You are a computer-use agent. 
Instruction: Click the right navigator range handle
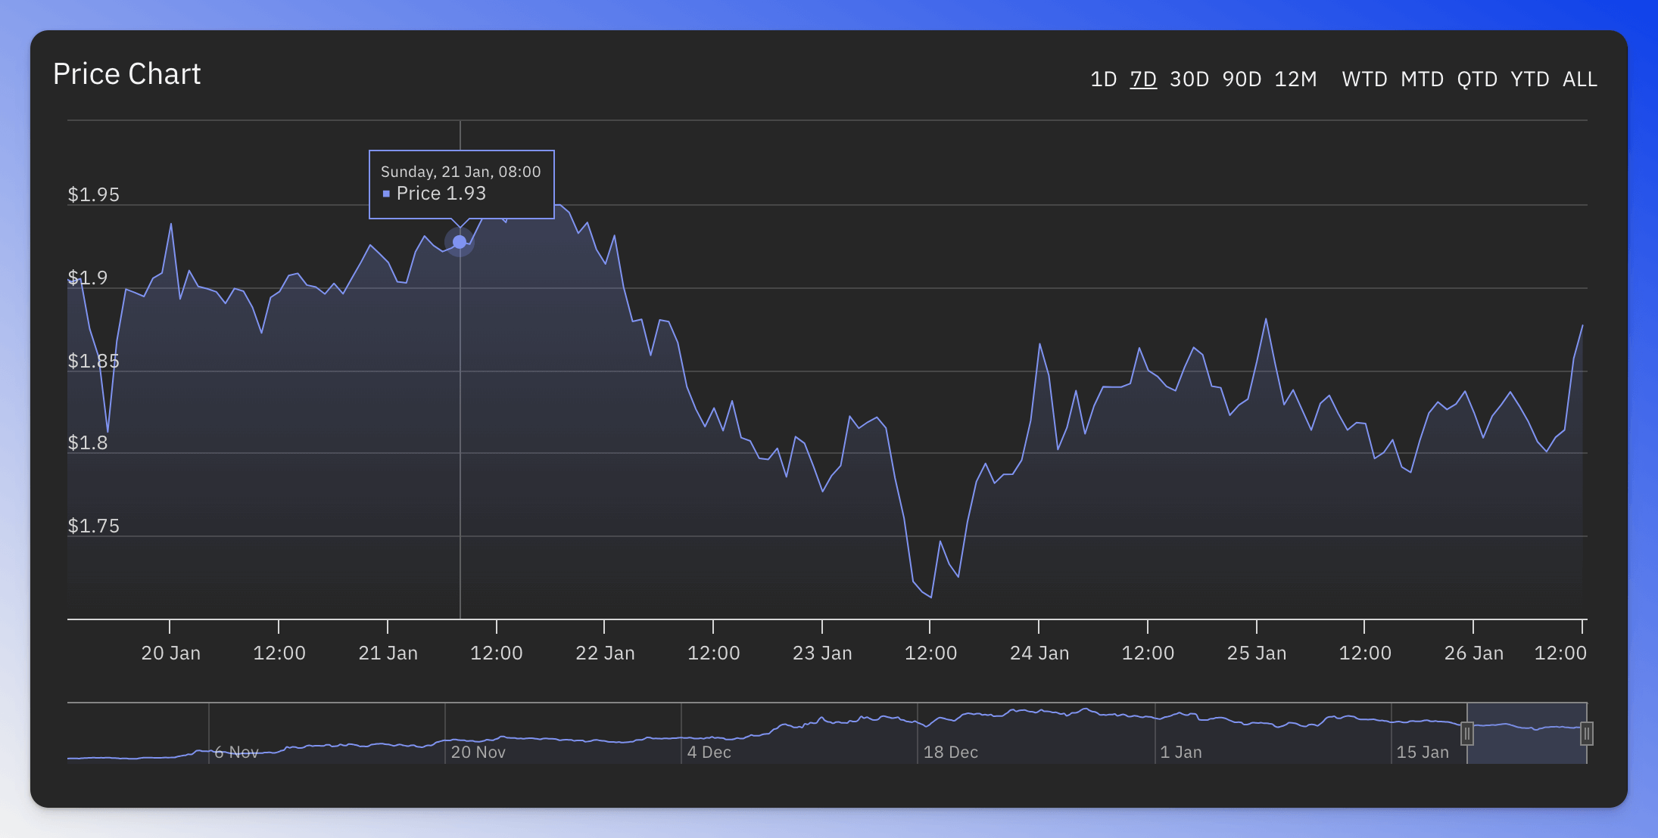point(1587,734)
